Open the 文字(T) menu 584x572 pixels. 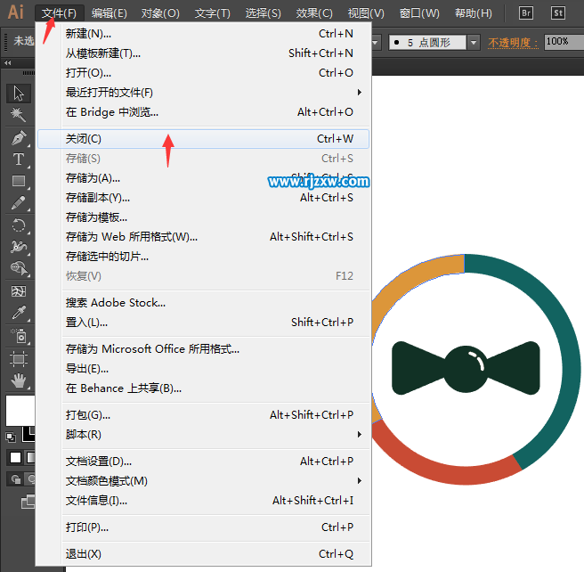[x=212, y=13]
